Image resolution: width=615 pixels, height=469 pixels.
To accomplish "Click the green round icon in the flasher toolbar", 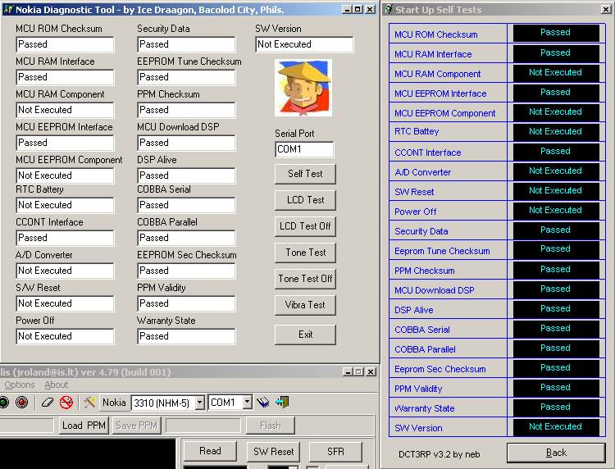I will (x=4, y=403).
